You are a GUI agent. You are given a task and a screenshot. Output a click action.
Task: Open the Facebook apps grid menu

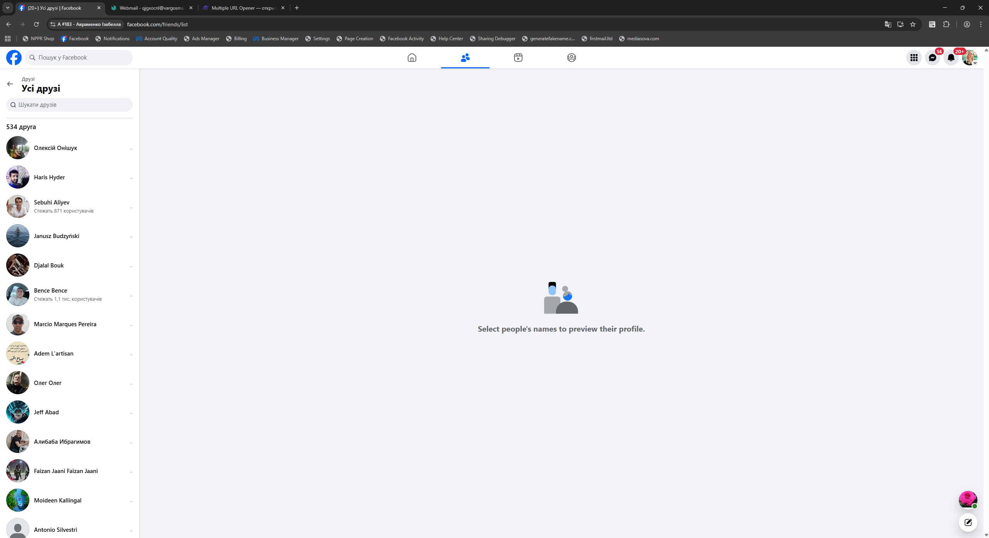point(914,58)
